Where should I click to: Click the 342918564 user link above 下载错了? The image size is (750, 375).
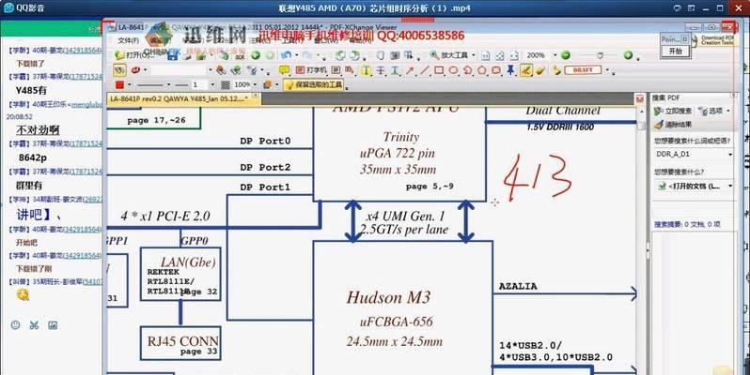coord(82,50)
